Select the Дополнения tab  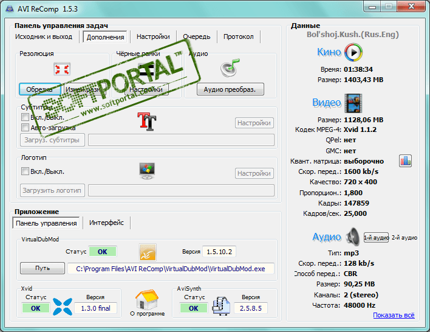[105, 37]
